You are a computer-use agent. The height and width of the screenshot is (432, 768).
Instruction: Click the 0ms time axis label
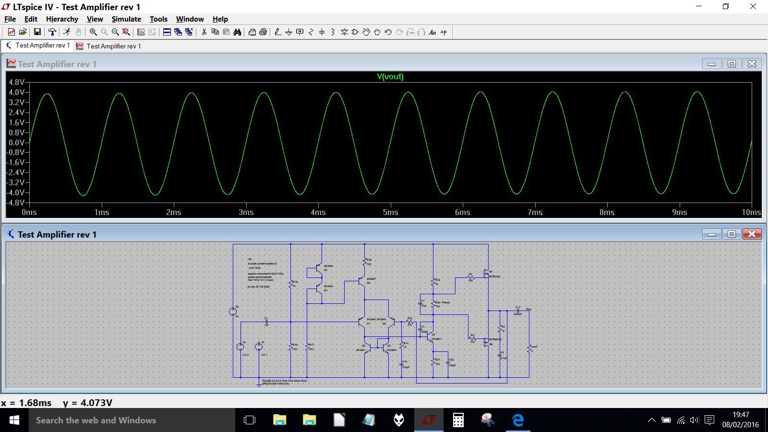point(29,212)
